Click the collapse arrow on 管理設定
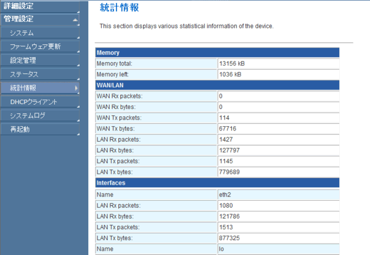The height and width of the screenshot is (255, 370). point(75,20)
